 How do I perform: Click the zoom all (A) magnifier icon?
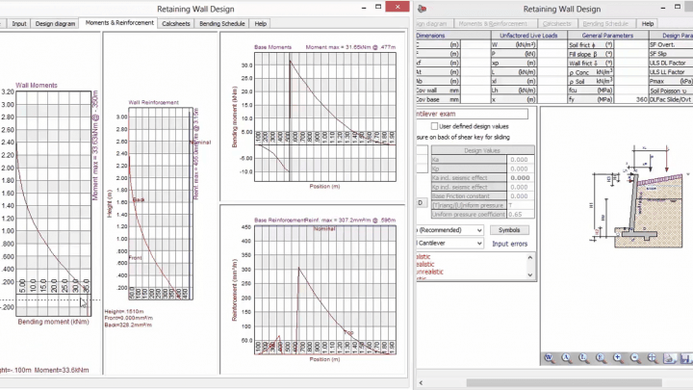566,357
